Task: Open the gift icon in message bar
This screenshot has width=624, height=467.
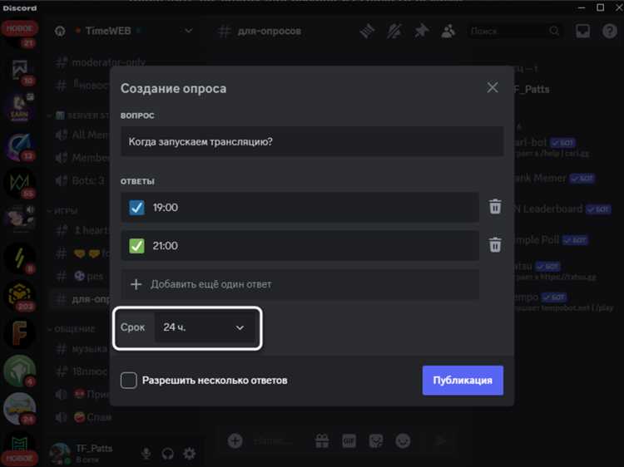Action: click(x=322, y=440)
